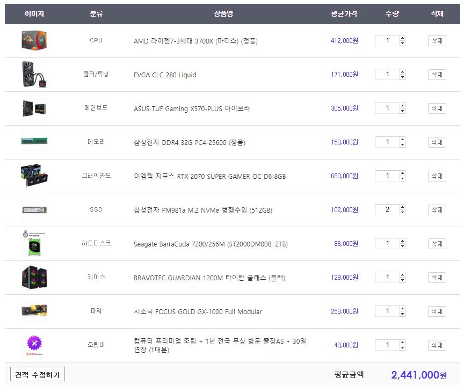Delete the 조립비 assembly fee row

(437, 345)
